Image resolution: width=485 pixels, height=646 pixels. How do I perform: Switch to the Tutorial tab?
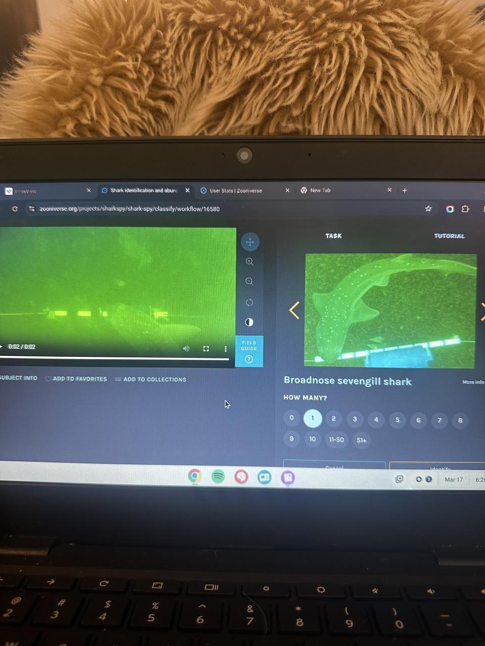449,236
